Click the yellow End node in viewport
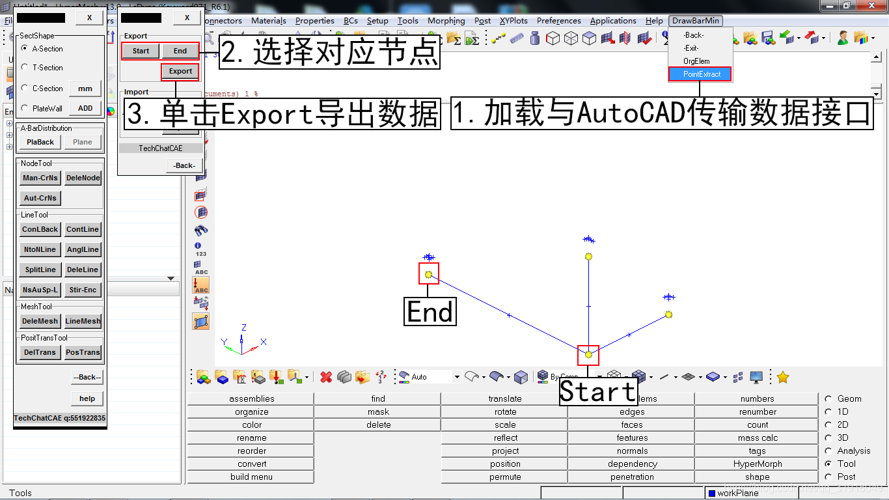This screenshot has width=889, height=500. (428, 275)
